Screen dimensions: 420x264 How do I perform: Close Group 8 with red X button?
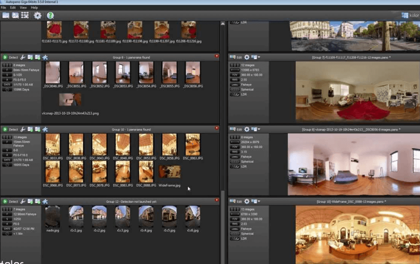[217, 56]
